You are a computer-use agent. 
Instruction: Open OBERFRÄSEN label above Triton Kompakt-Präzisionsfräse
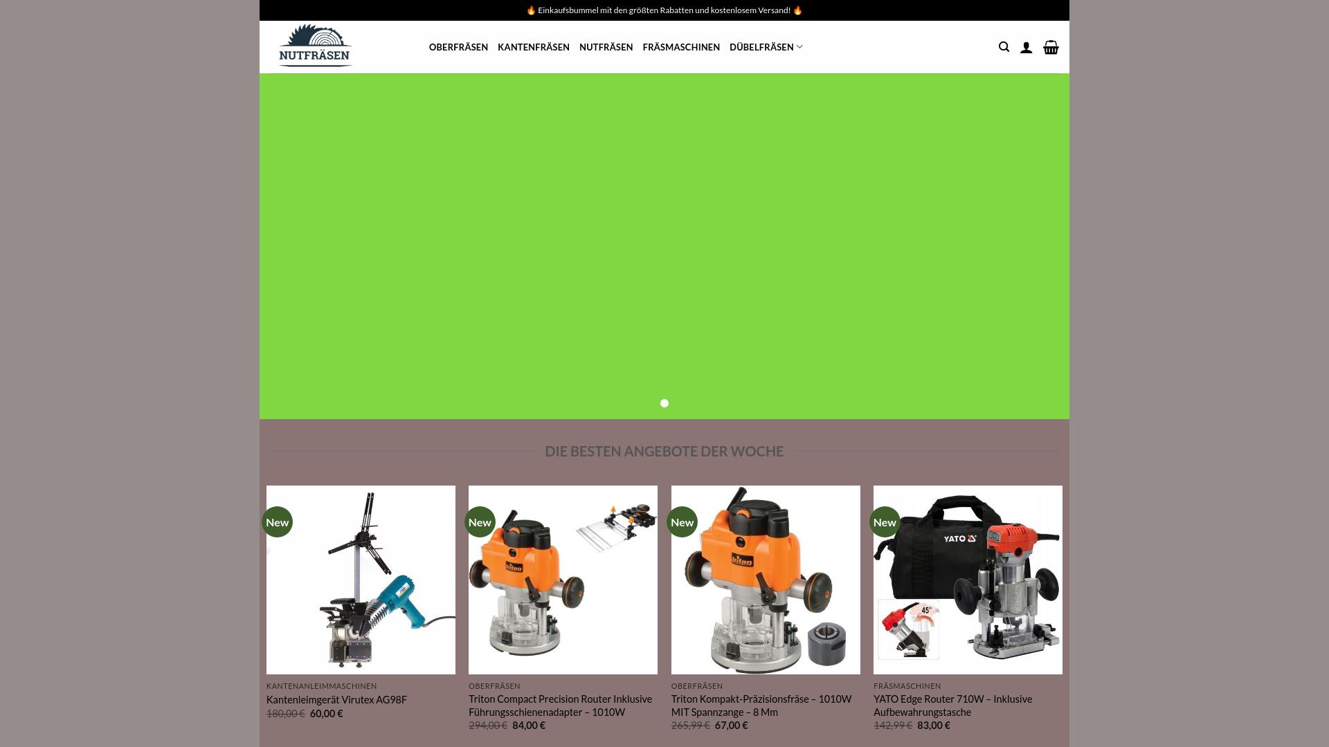pos(697,685)
